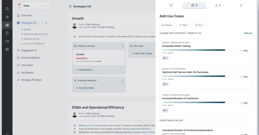
Task: Open the Tesla account dropdown
Action: (33, 6)
